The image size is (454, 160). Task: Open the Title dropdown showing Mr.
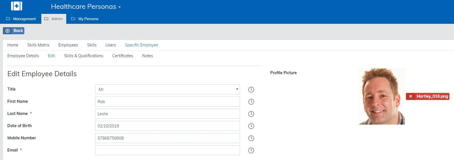click(x=167, y=89)
